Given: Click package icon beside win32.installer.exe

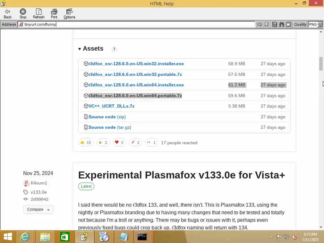Looking at the screenshot, I should click(86, 64).
